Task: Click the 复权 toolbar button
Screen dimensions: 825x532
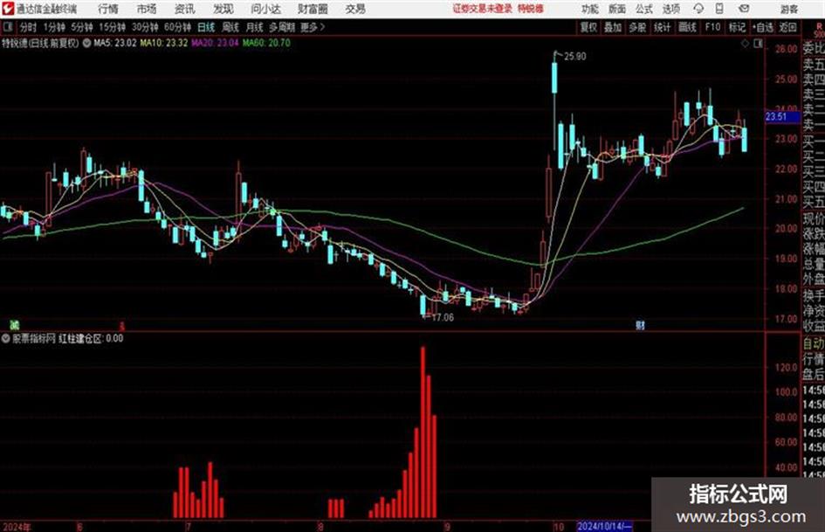Action: [588, 27]
